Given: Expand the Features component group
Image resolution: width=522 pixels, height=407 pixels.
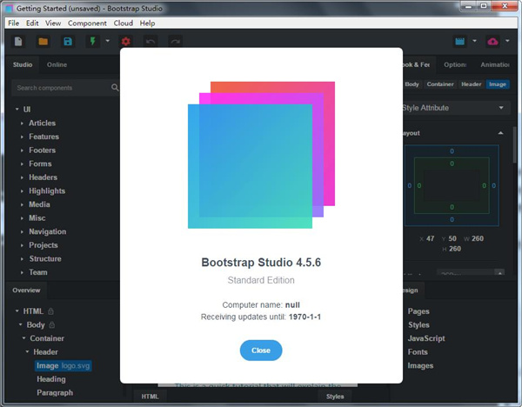Looking at the screenshot, I should pos(22,137).
